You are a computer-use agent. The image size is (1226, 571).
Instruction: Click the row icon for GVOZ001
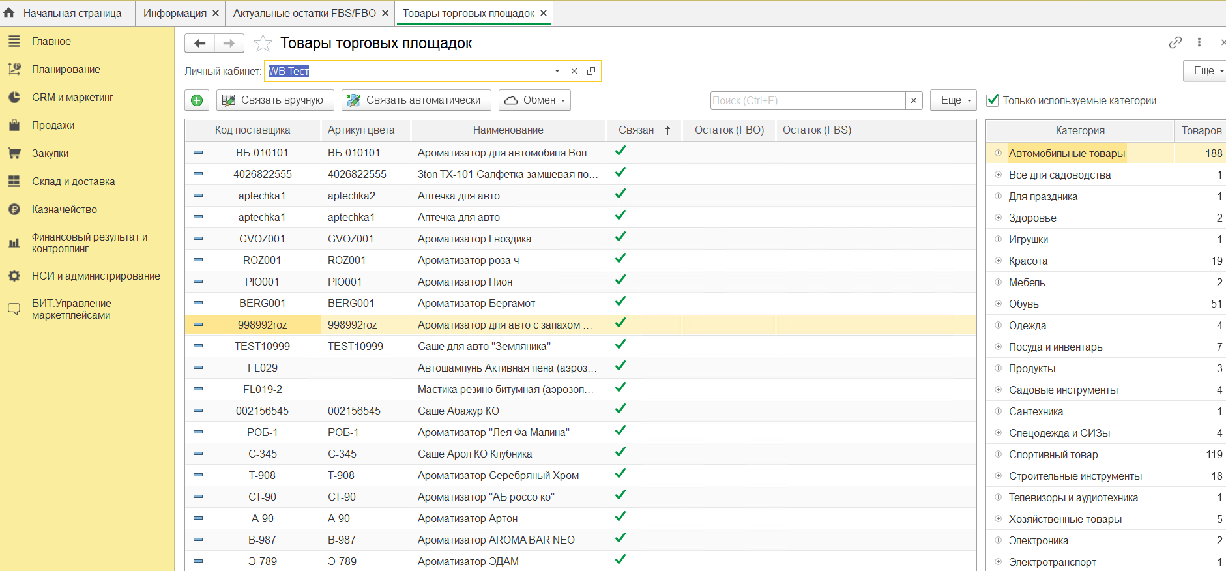pyautogui.click(x=198, y=239)
